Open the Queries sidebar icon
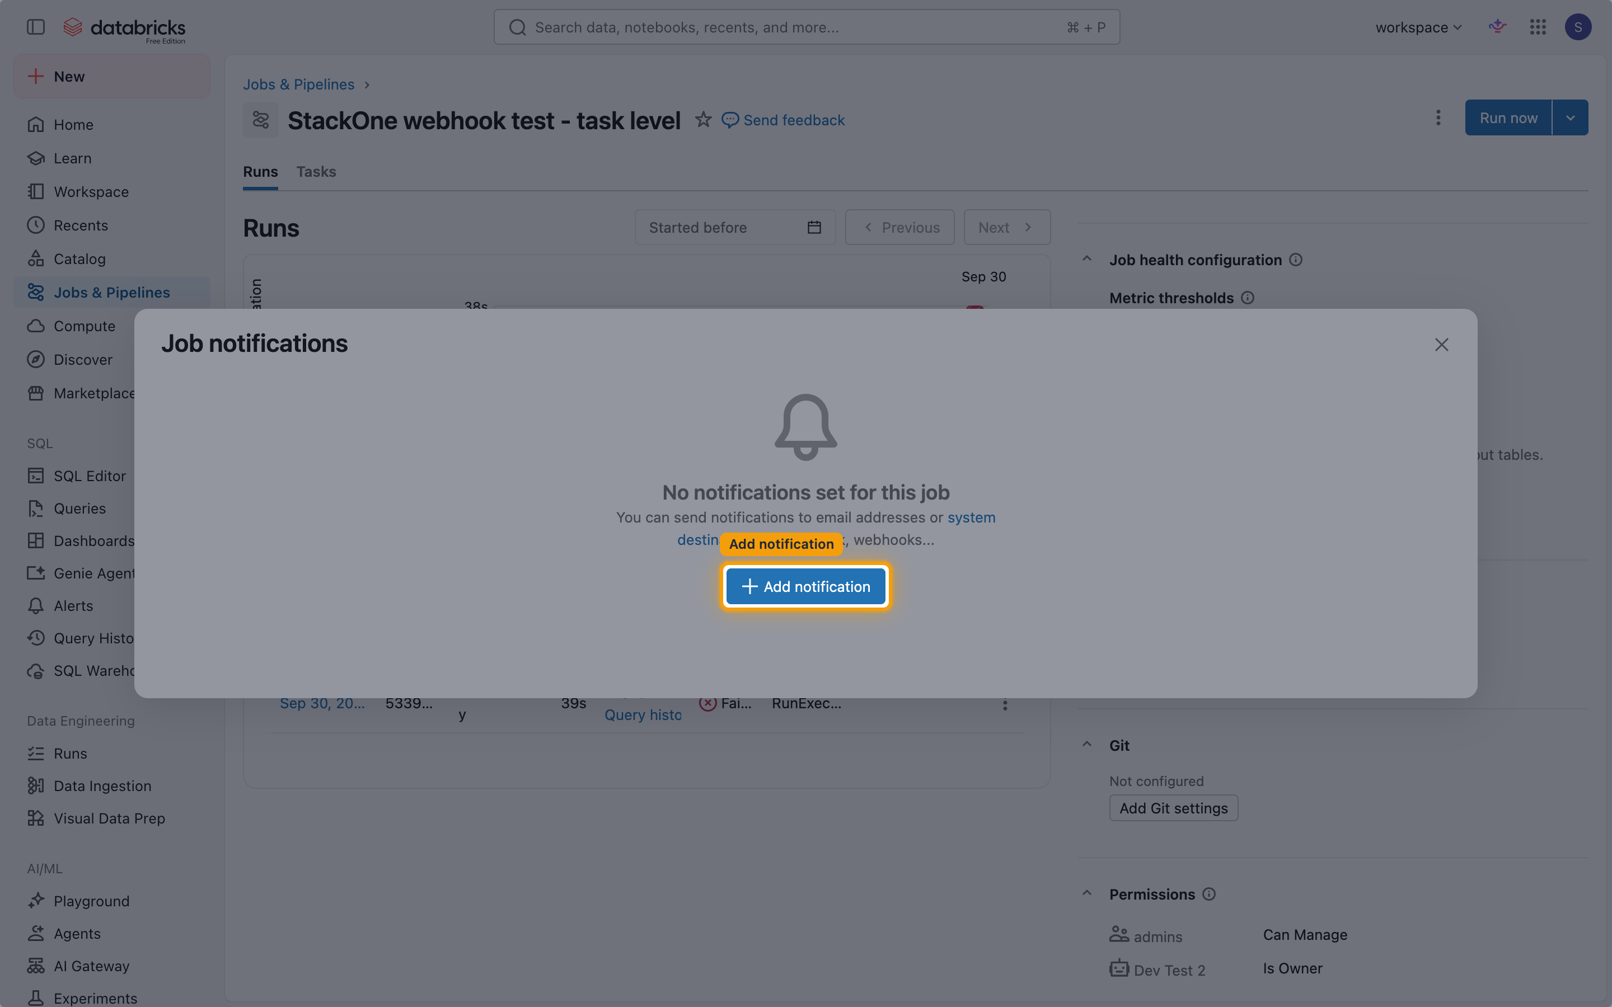 (36, 508)
